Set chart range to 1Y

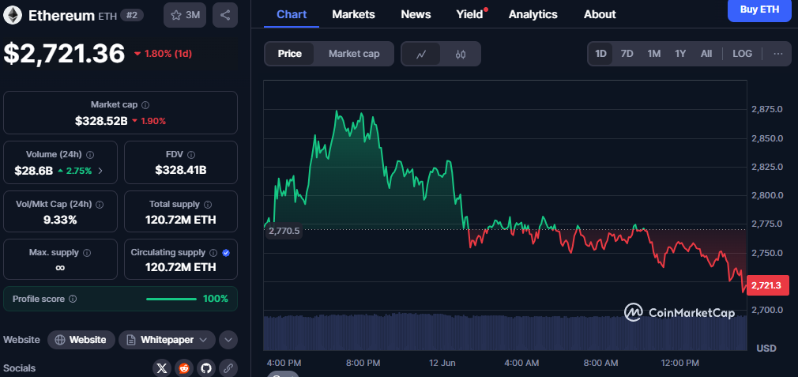click(x=680, y=54)
